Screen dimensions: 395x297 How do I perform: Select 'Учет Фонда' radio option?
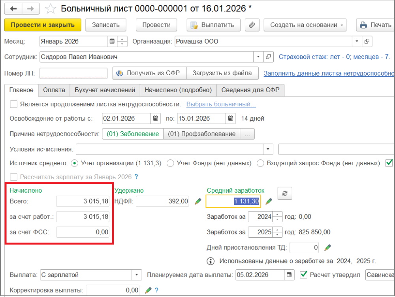pos(170,163)
